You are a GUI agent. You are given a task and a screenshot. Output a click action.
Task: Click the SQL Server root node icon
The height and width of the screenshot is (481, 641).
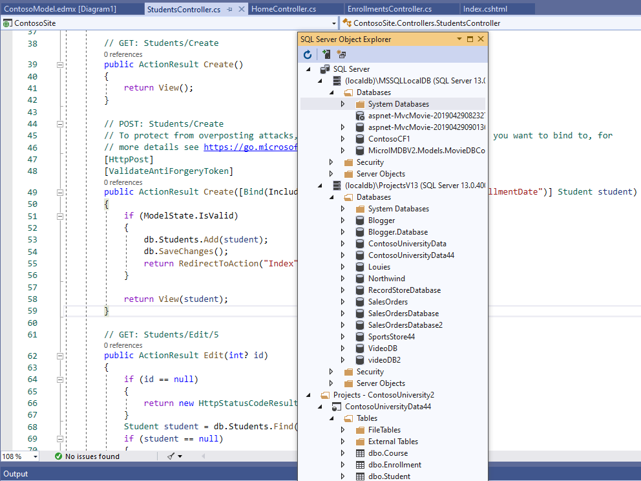[325, 69]
